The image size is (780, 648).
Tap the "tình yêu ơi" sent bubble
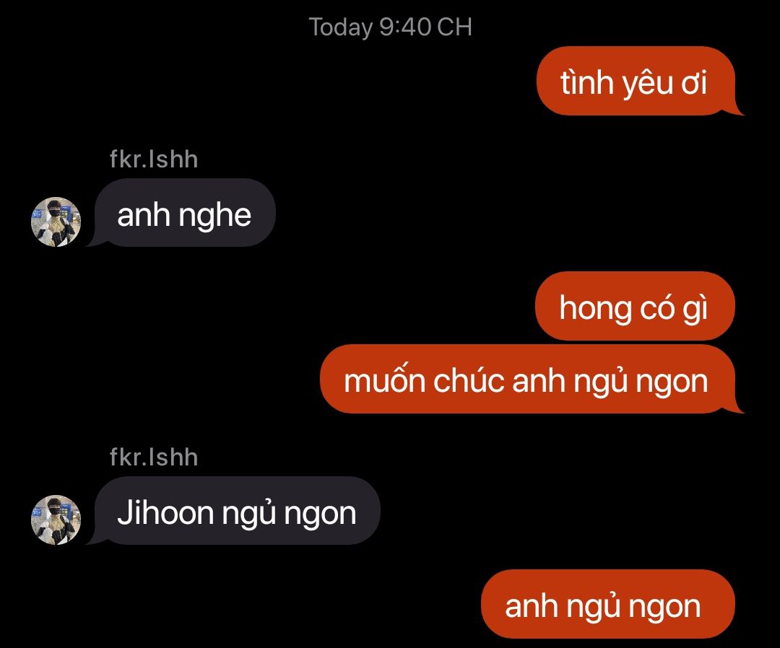click(x=636, y=81)
